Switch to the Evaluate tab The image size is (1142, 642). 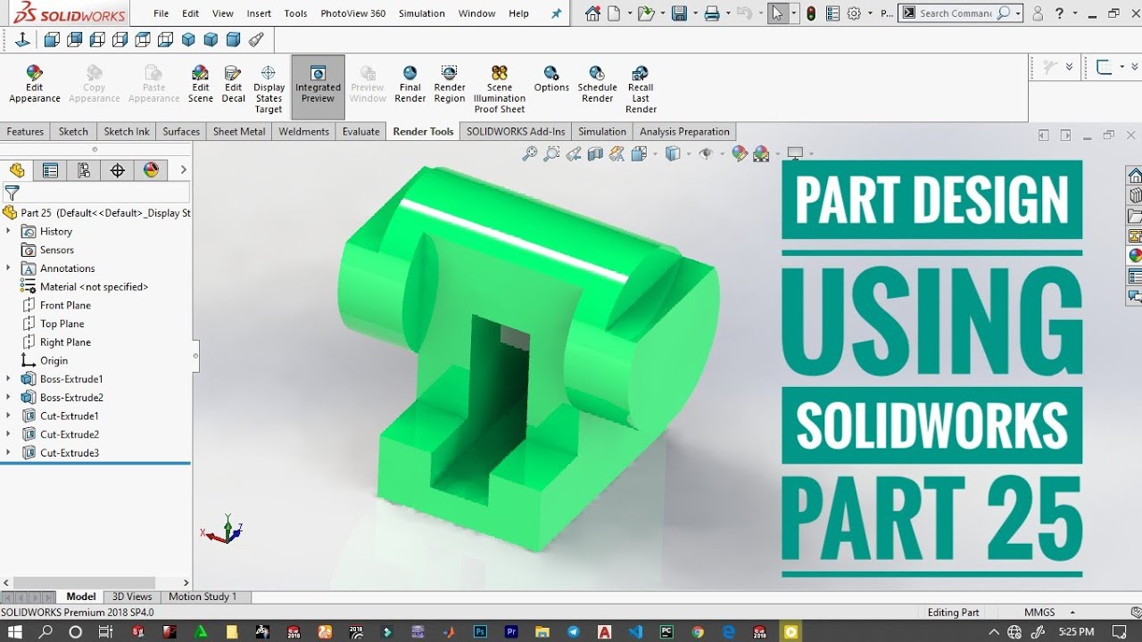click(x=361, y=131)
